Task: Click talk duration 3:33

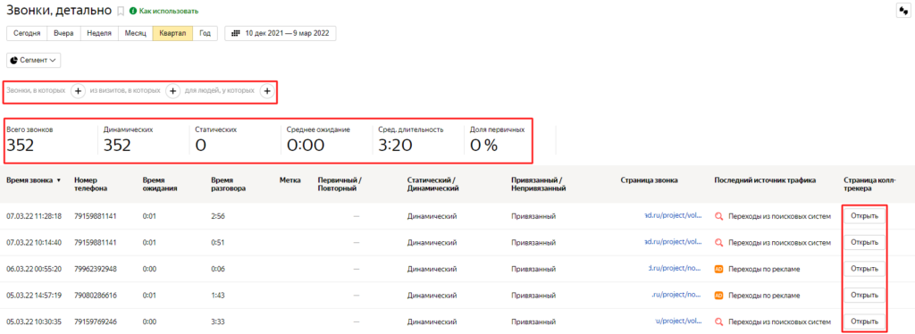Action: click(x=218, y=321)
